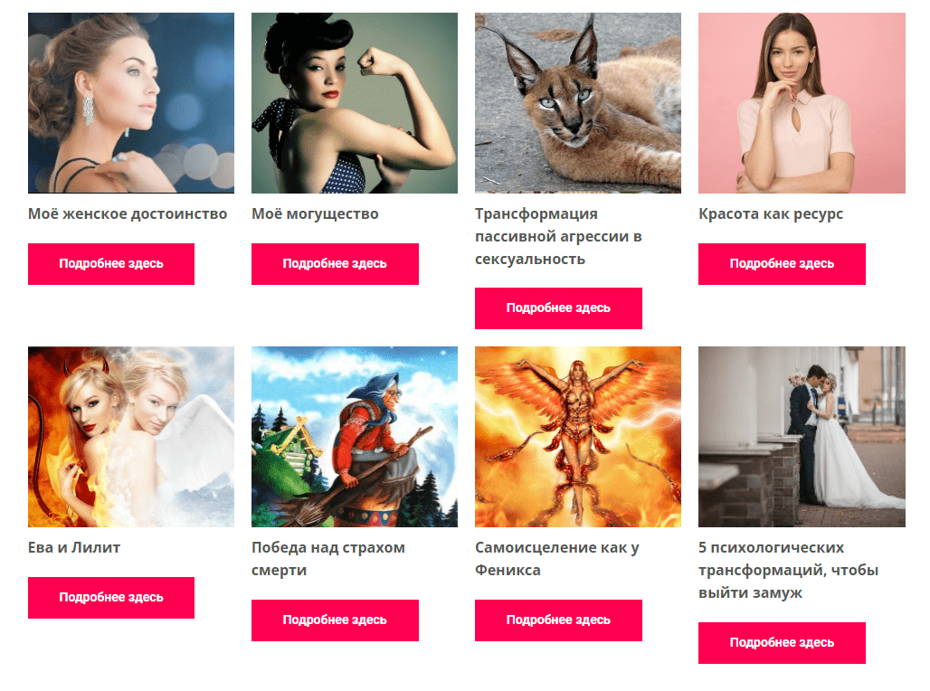Open details button under Победа над страхом смерти

335,620
